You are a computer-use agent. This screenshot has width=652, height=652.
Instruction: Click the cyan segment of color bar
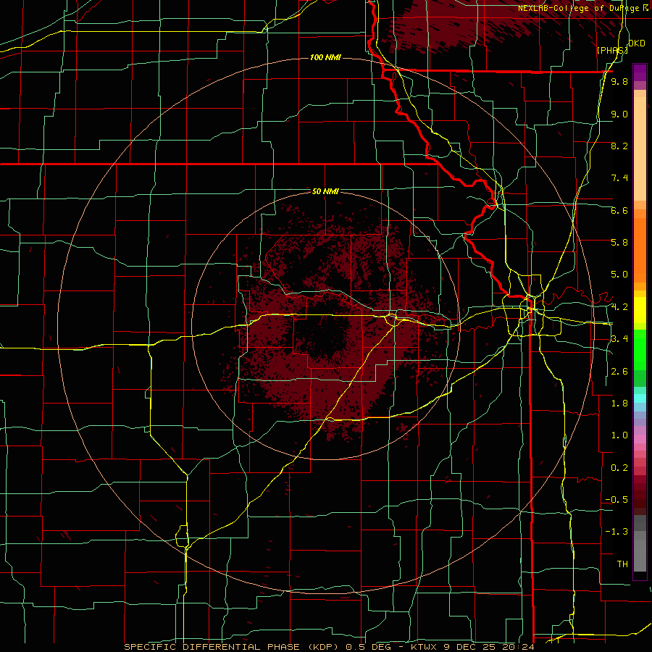[x=640, y=398]
